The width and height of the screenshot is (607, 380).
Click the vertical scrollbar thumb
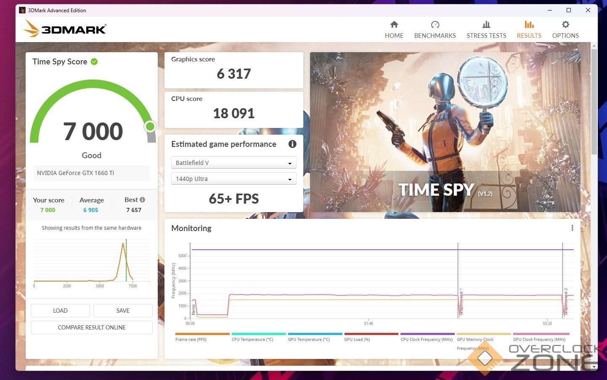pos(594,102)
